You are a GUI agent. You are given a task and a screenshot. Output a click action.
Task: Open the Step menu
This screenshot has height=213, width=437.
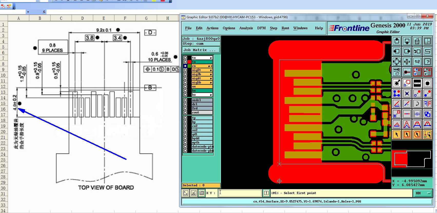tap(274, 28)
